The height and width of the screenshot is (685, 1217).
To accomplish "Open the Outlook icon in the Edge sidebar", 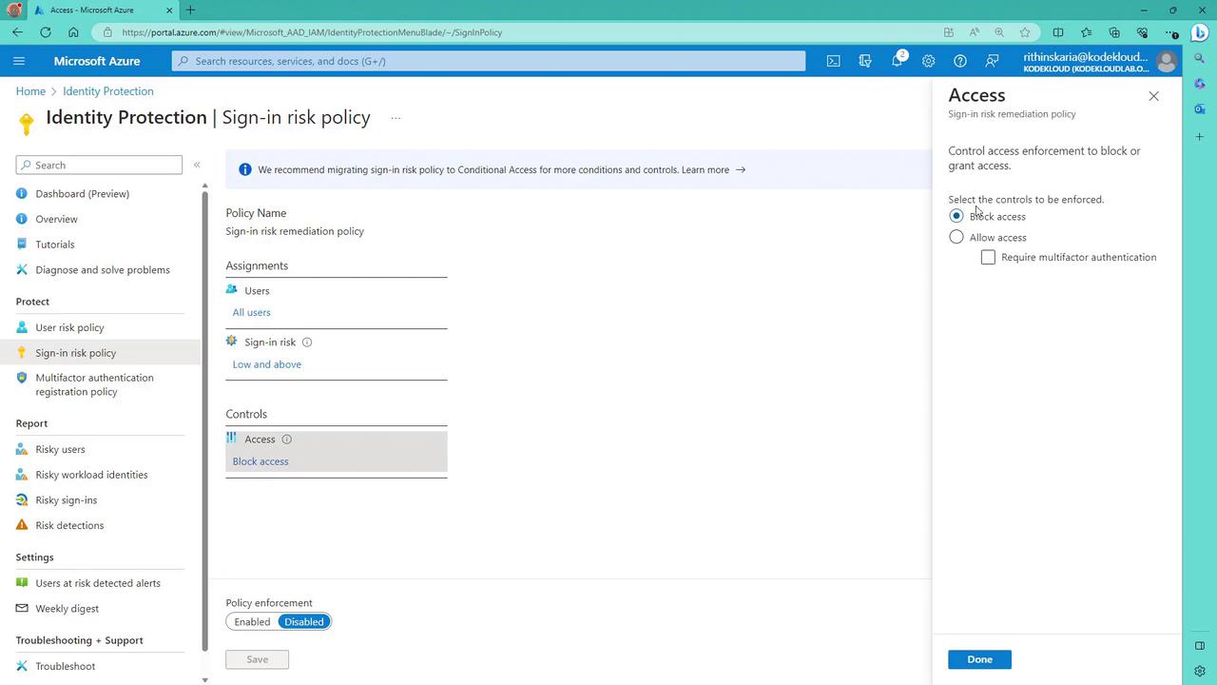I will [x=1200, y=108].
